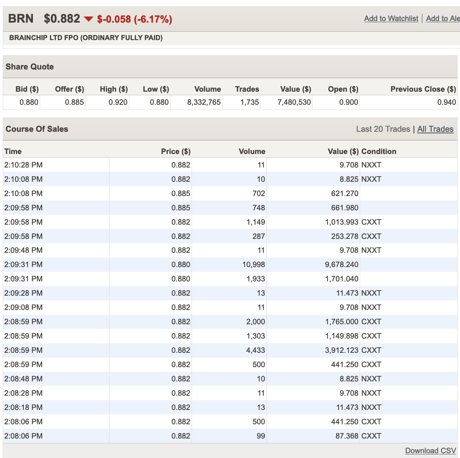
Task: Click the Time column header
Action: 13,151
